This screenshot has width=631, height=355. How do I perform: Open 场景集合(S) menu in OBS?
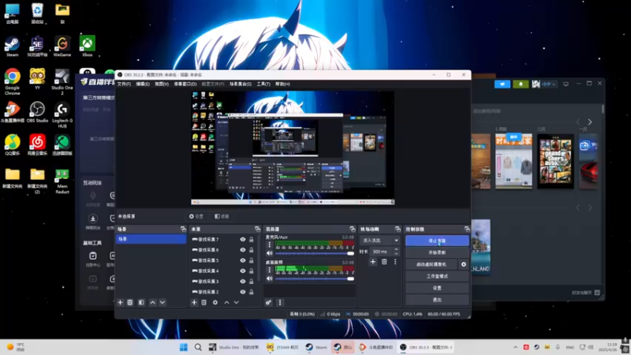click(241, 84)
